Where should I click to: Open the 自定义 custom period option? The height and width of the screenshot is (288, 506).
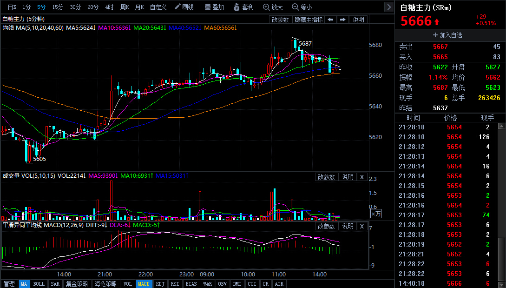click(158, 7)
